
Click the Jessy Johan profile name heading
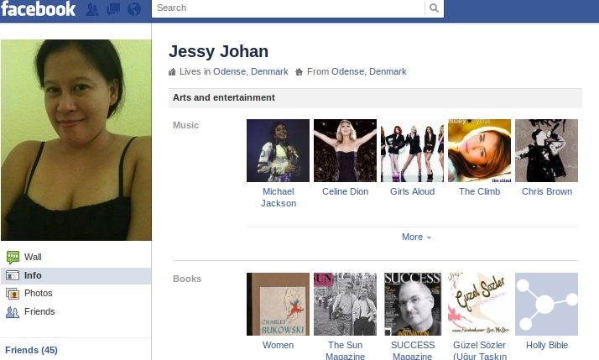tap(218, 51)
